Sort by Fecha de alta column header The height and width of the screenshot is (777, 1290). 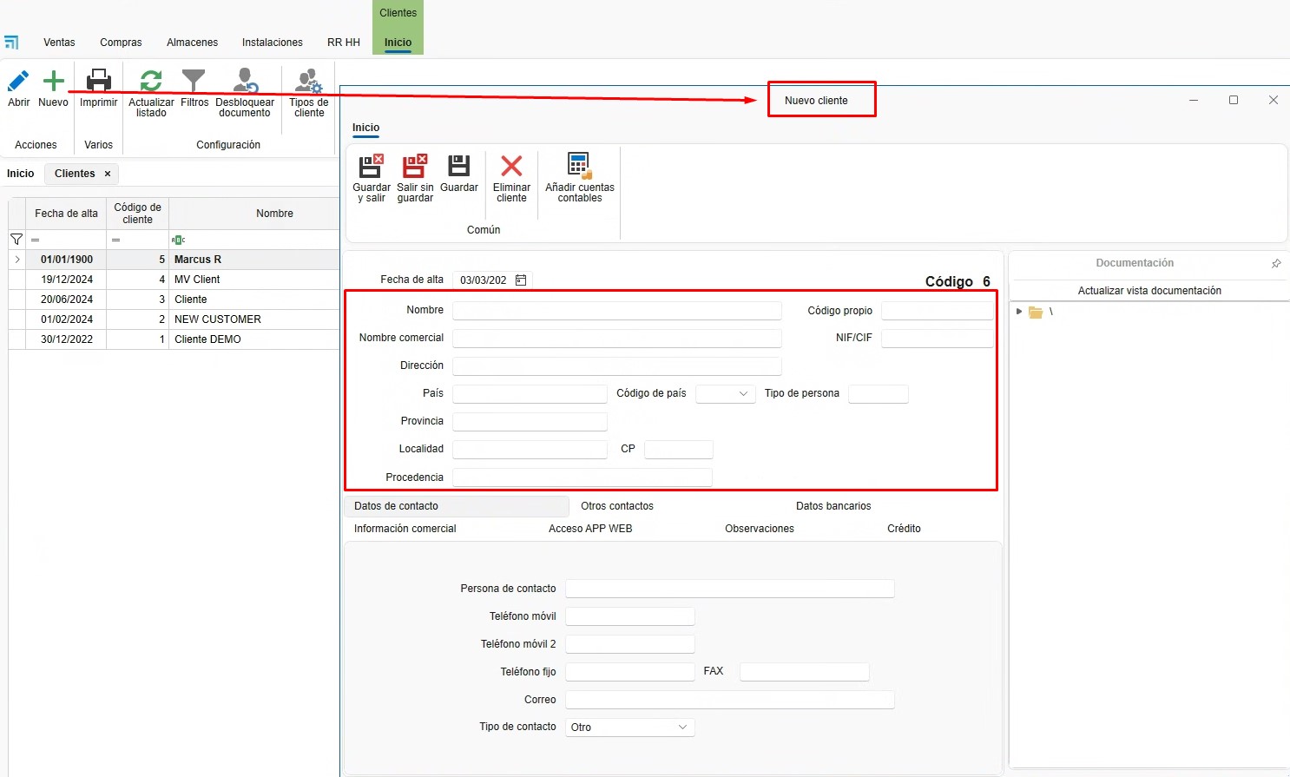click(x=66, y=214)
